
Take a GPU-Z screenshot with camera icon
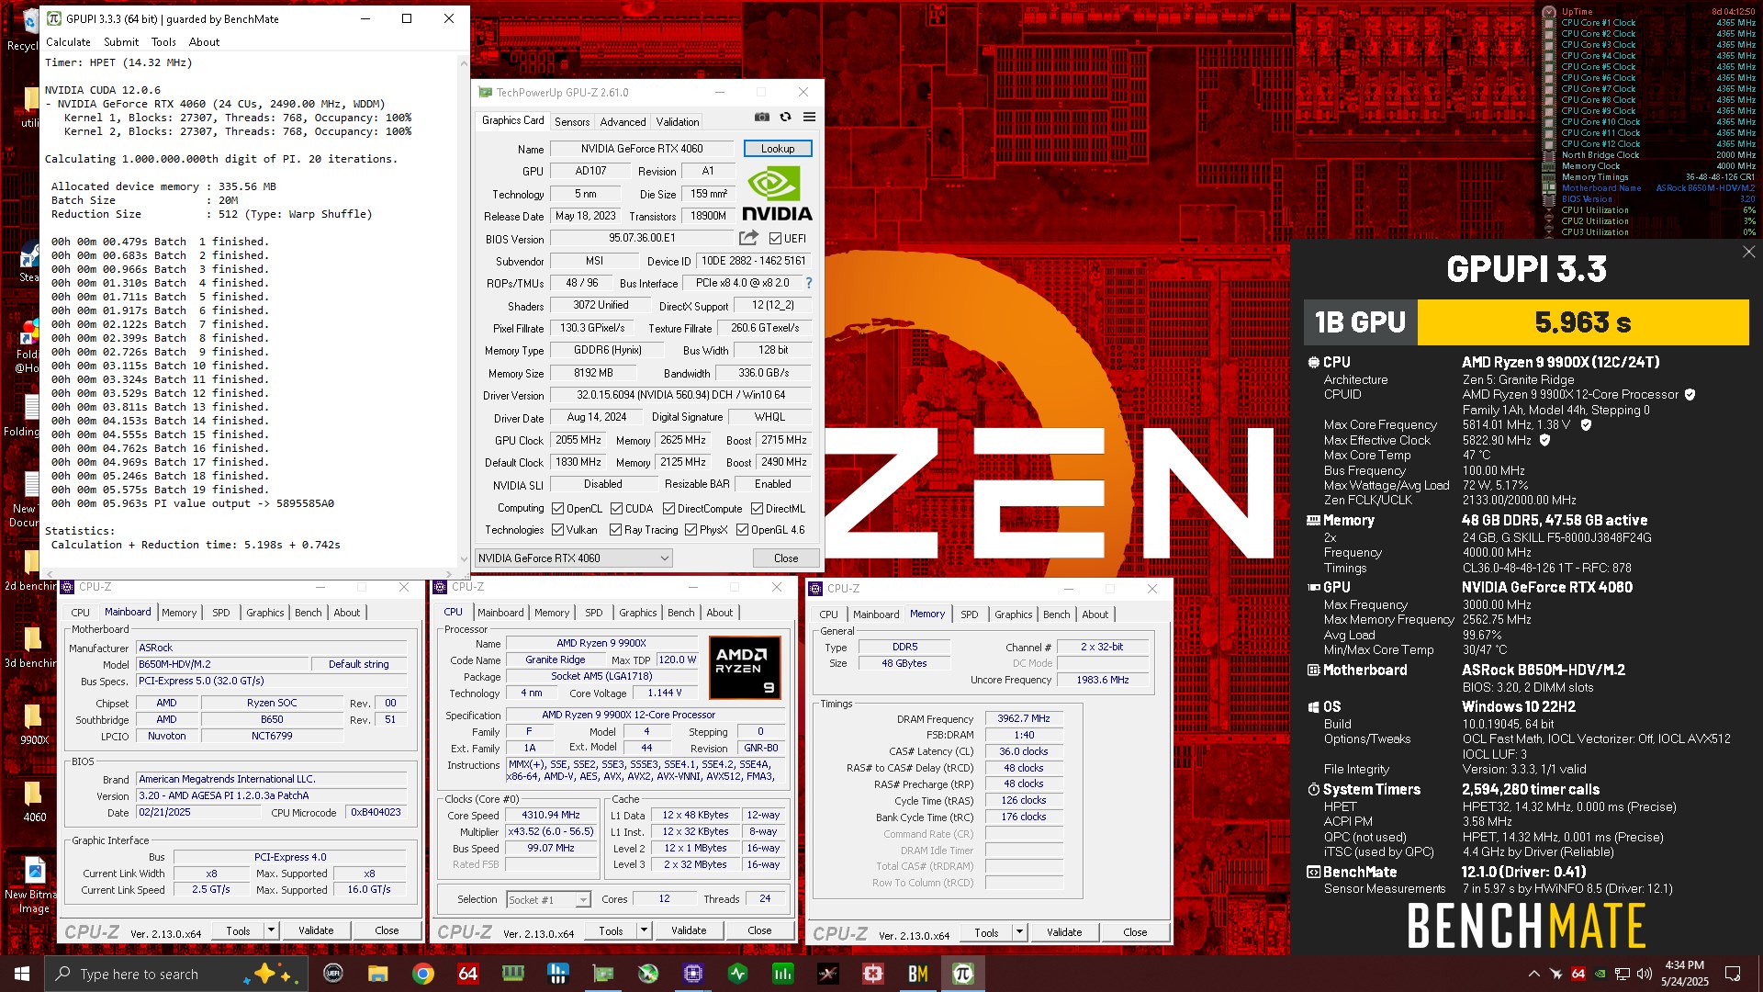click(x=762, y=118)
